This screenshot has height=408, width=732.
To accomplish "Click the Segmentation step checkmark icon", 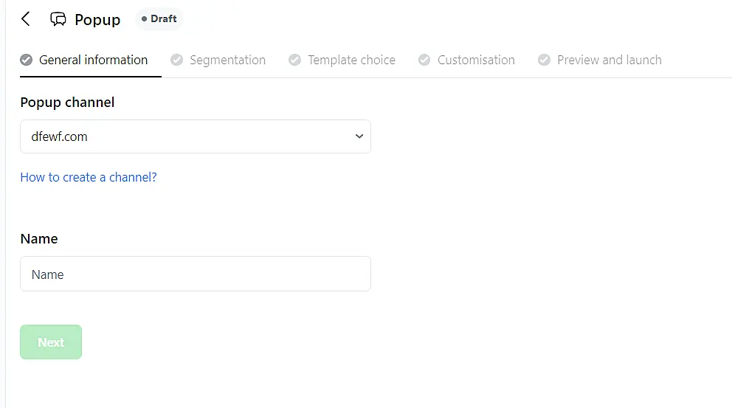I will (177, 60).
